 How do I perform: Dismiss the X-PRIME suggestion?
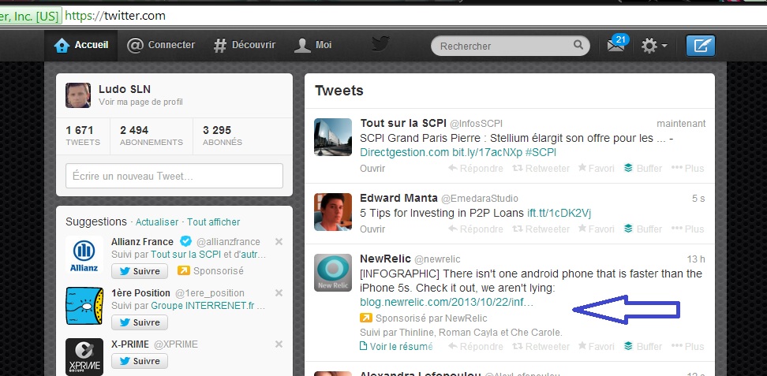pyautogui.click(x=279, y=344)
